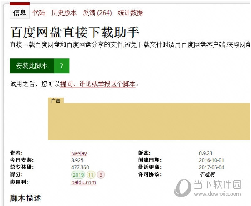
Task: Click the green 2019 good rating badge
Action: pyautogui.click(x=78, y=174)
